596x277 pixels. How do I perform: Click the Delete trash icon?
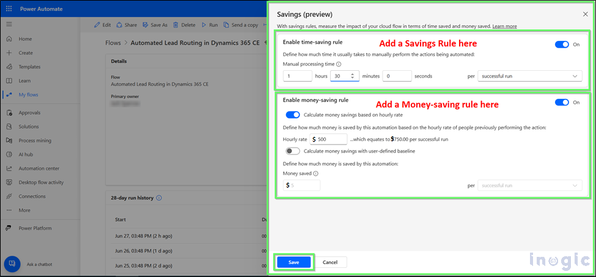pos(175,25)
